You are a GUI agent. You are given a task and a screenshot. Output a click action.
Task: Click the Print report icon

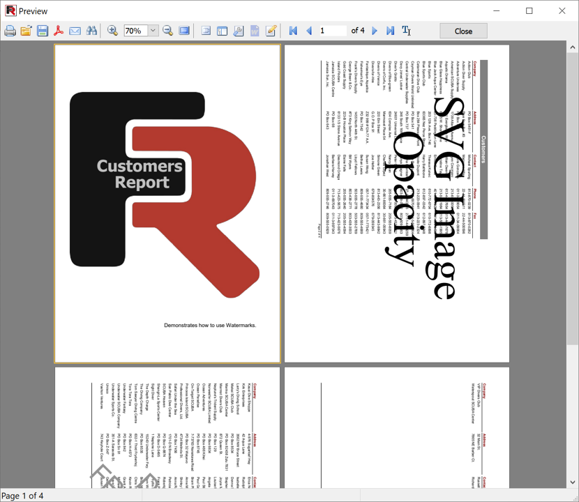(10, 31)
